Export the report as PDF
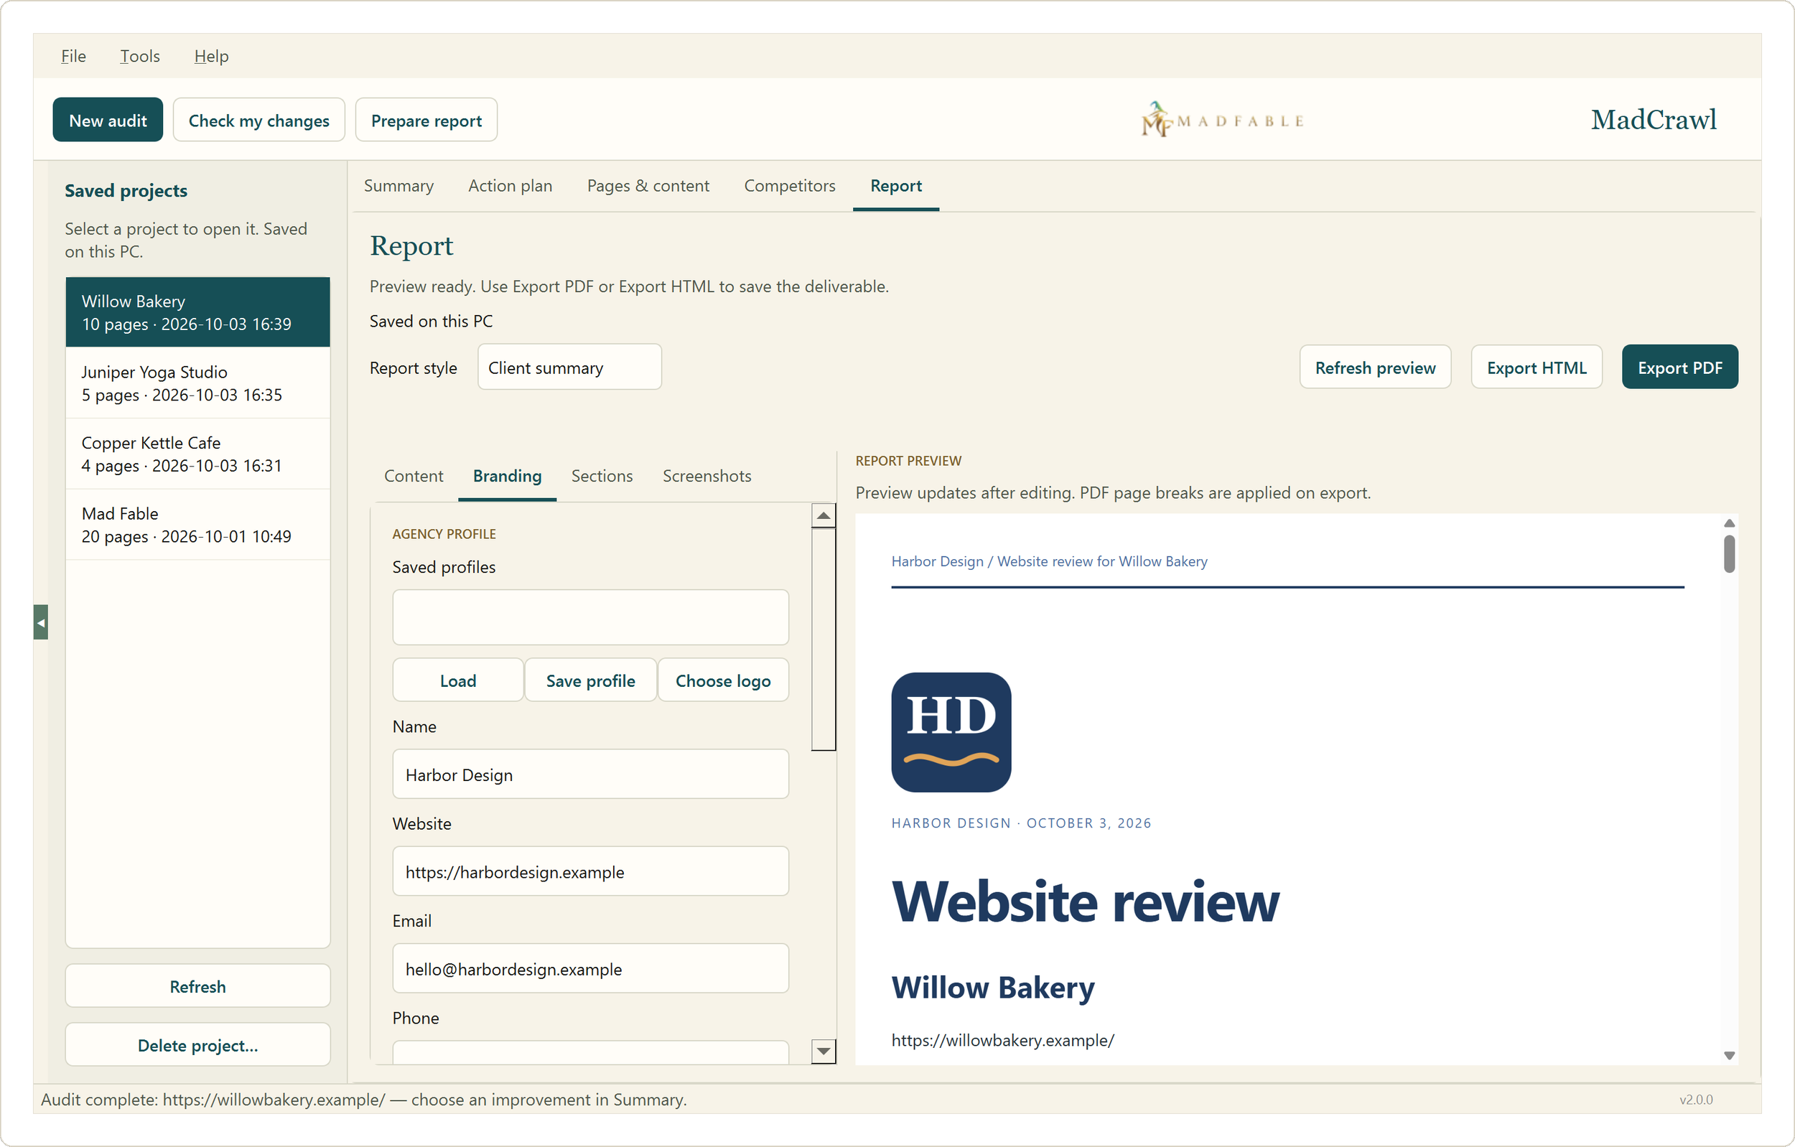 [x=1680, y=367]
